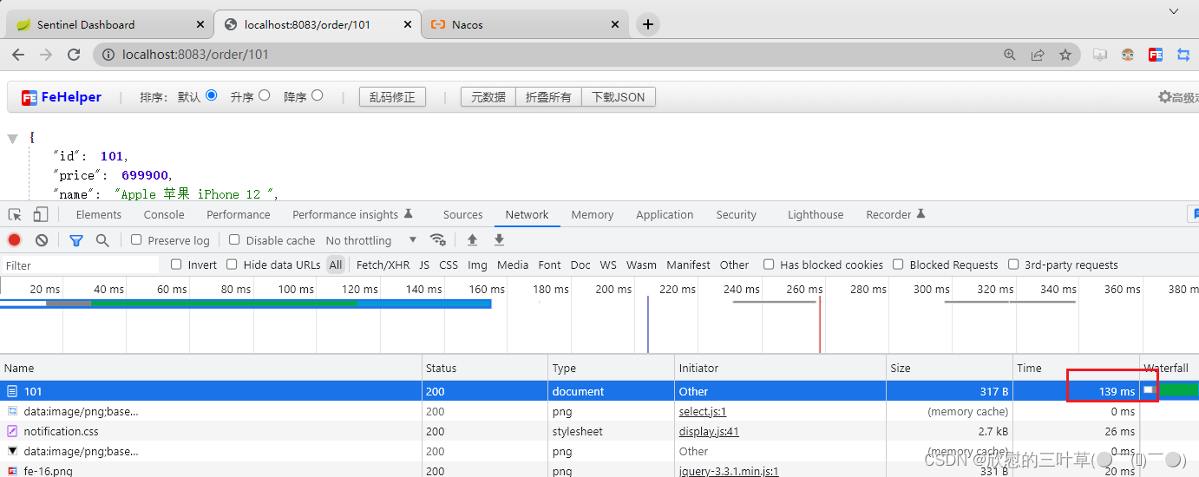Click the 元数据 button
This screenshot has height=477, width=1199.
tap(488, 97)
